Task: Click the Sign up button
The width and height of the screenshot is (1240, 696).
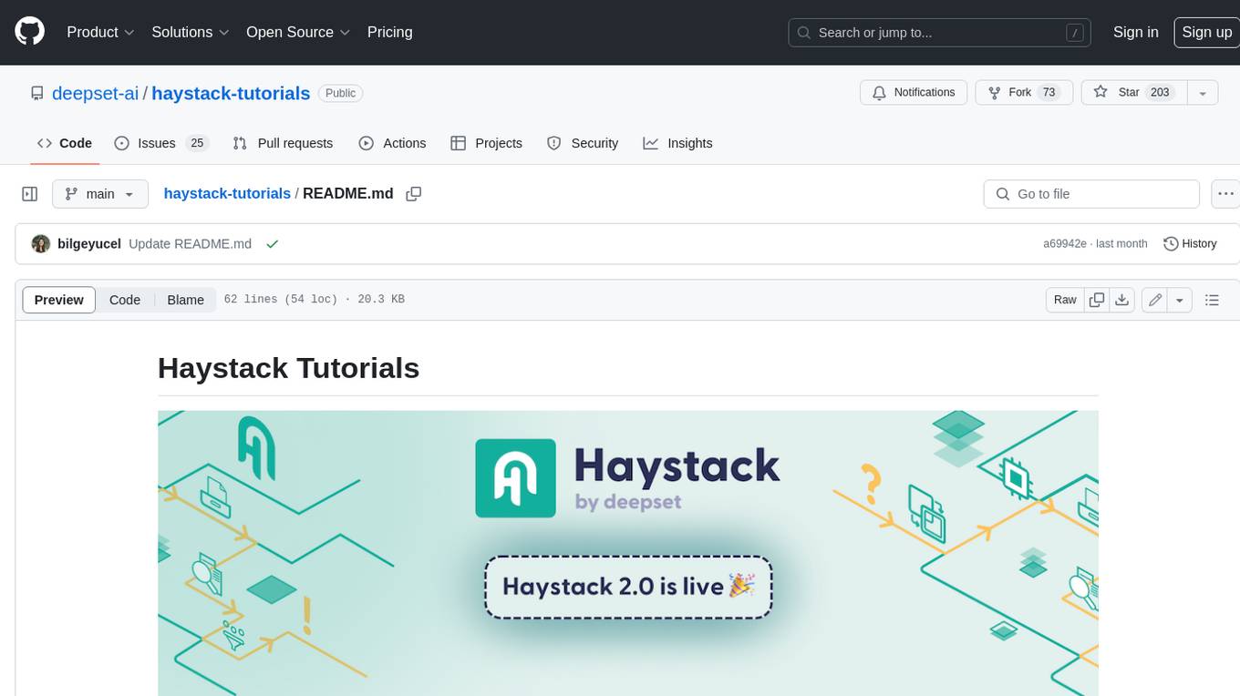Action: pos(1206,32)
